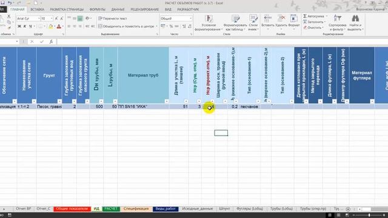The width and height of the screenshot is (388, 218).
Task: Click inside the formula bar field
Action: (222, 42)
